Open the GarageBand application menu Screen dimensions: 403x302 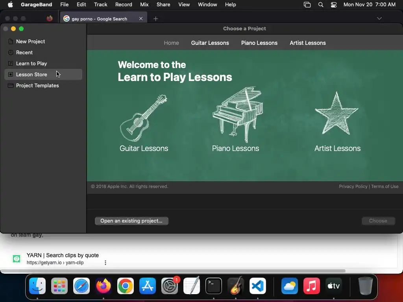(36, 5)
